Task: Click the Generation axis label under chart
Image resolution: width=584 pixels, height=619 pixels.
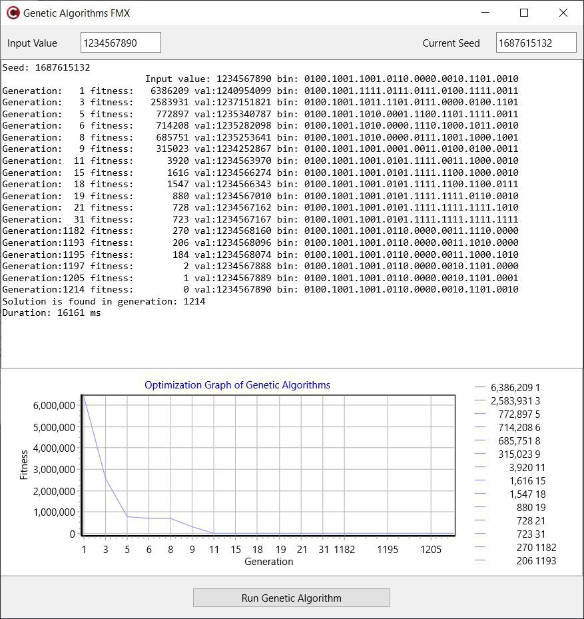Action: 269,561
